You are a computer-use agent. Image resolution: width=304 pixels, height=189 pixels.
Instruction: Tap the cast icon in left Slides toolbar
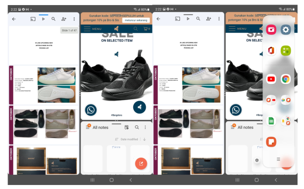click(33, 19)
